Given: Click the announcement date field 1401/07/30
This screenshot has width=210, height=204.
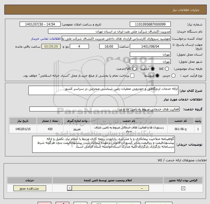Looking at the screenshot, I should (x=40, y=24).
